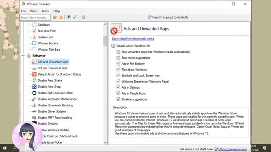Click the taskbar clock
The width and height of the screenshot is (271, 152).
point(255,148)
